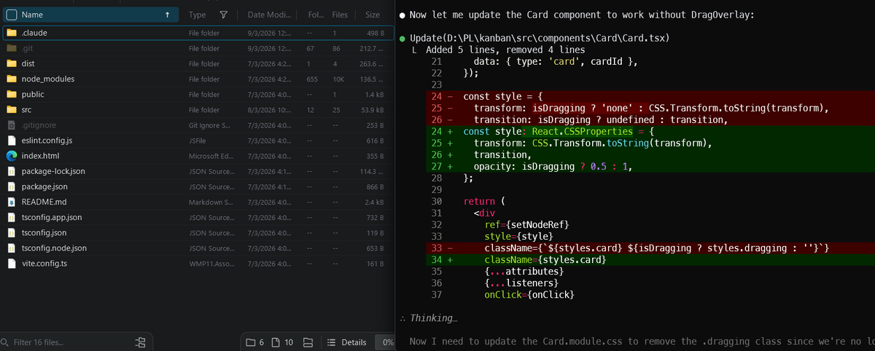Viewport: 875px width, 351px height.
Task: Select the file name README.md
Action: [44, 202]
